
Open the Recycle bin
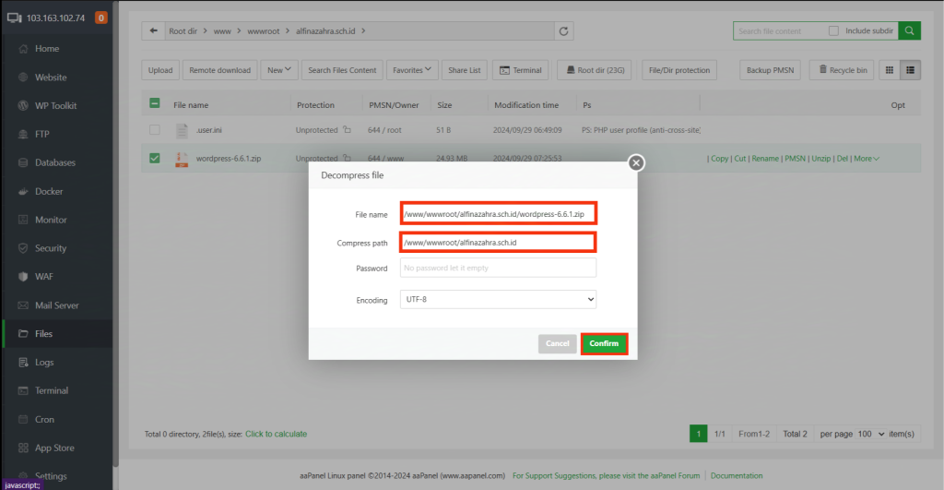click(x=841, y=70)
